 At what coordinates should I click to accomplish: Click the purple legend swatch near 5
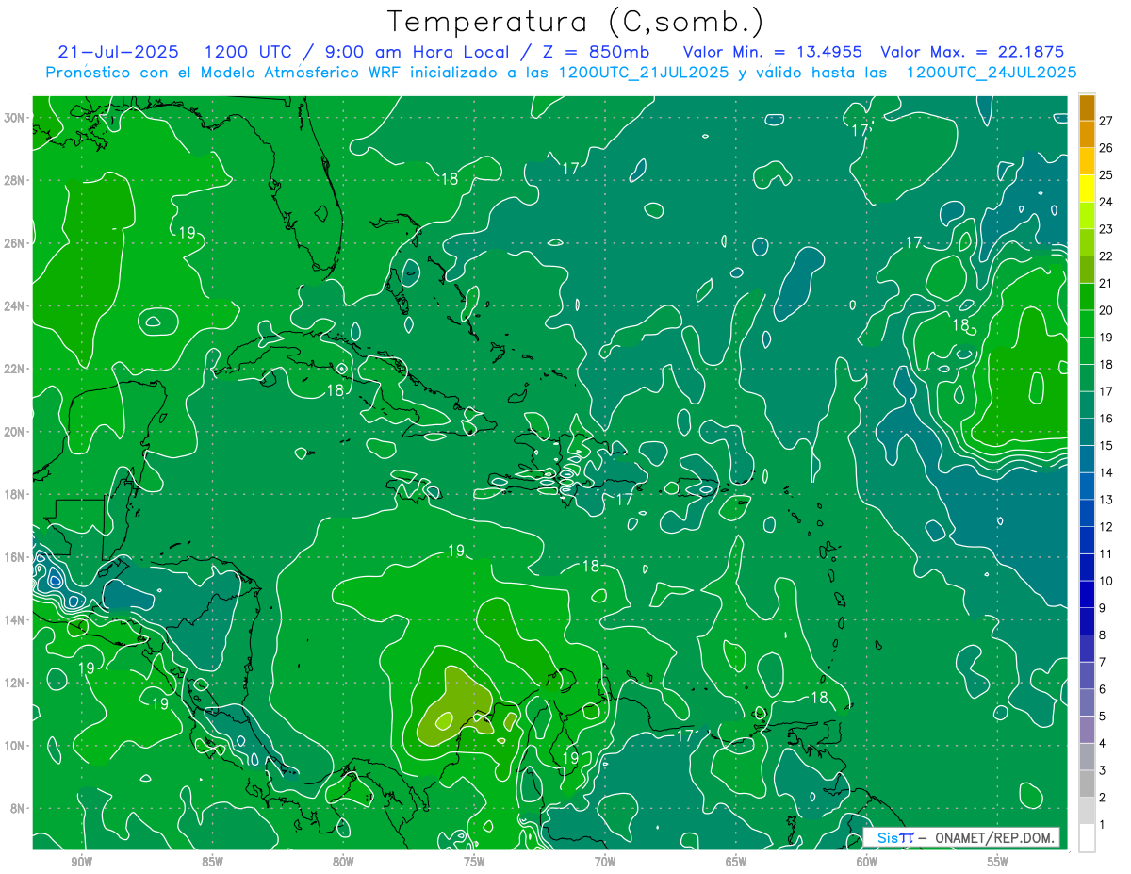pos(1087,730)
